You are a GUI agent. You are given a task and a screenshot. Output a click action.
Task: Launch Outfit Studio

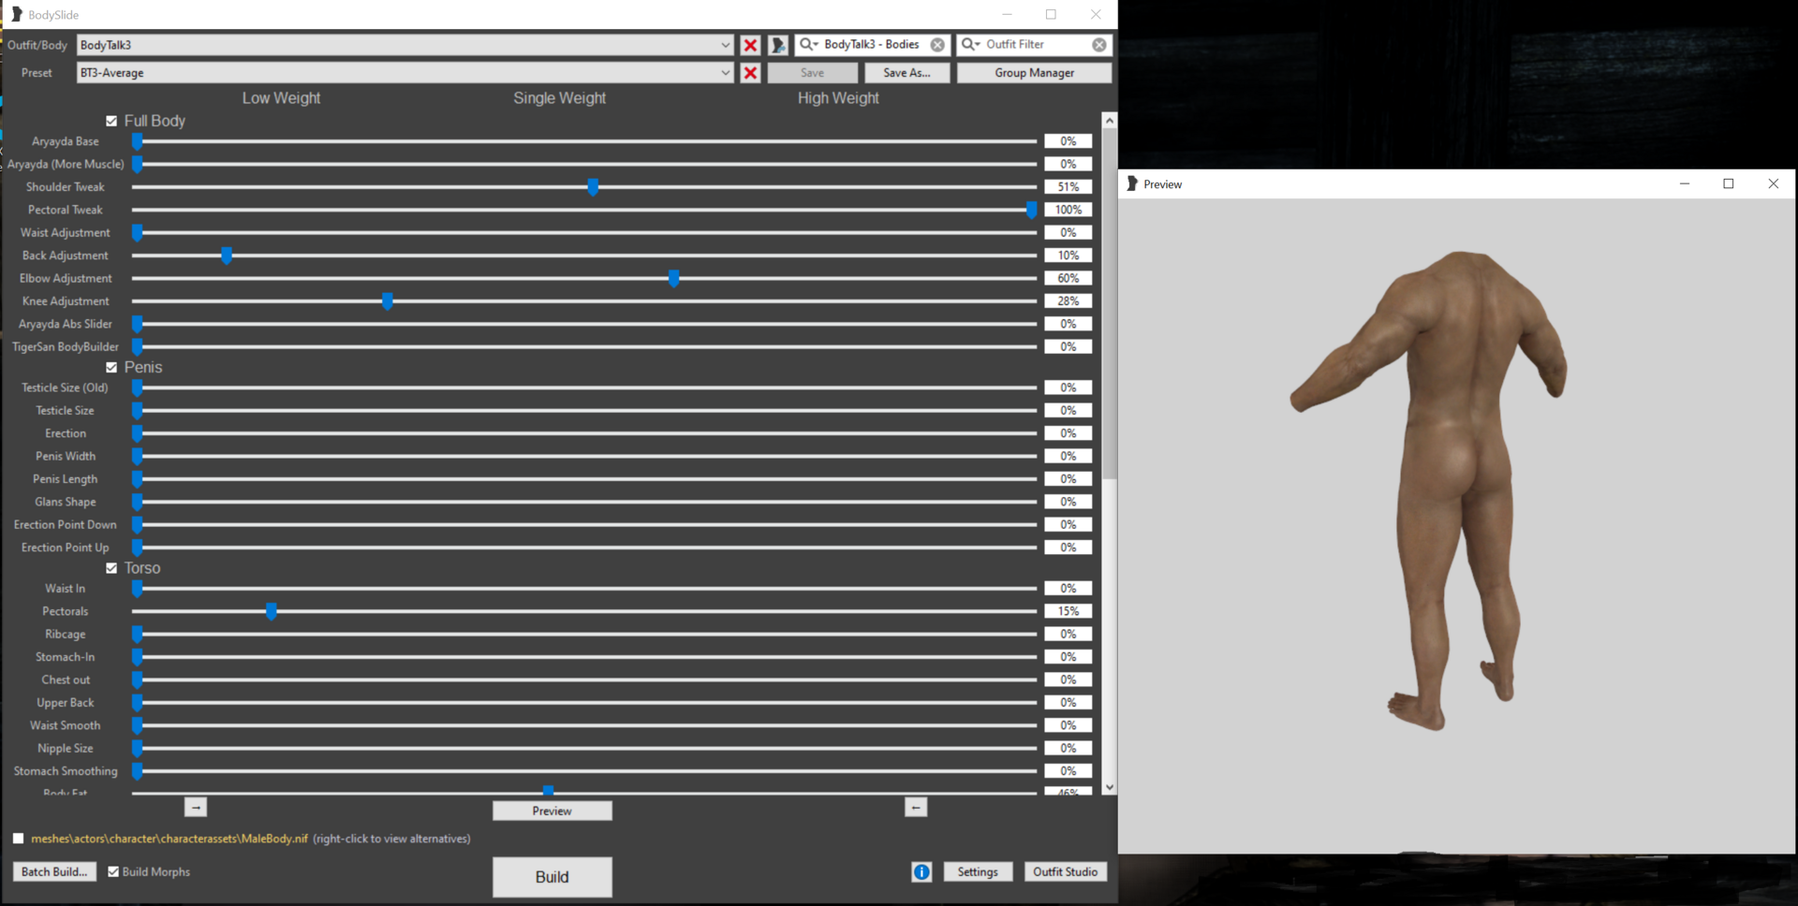tap(1065, 871)
